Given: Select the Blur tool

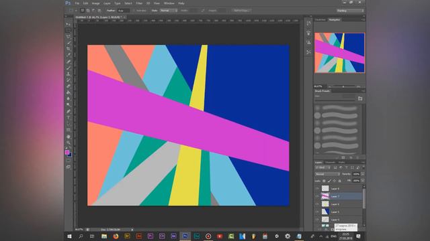Looking at the screenshot, I should pyautogui.click(x=68, y=98).
